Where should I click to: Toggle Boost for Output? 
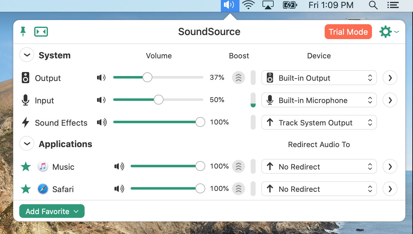click(239, 78)
